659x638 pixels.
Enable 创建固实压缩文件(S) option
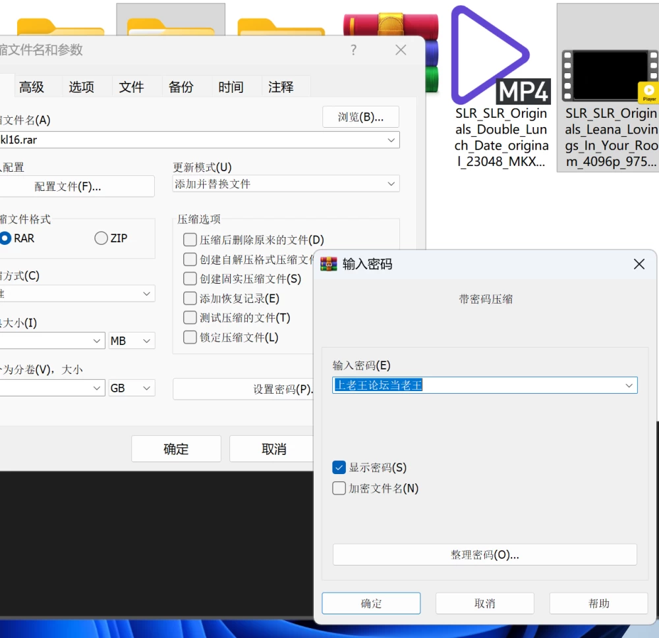tap(190, 279)
